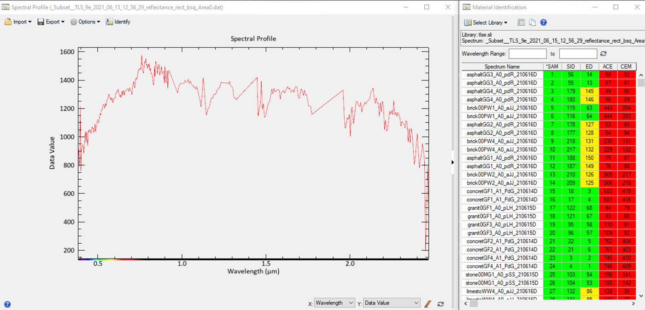The image size is (645, 310).
Task: Click the copy icon in Material Identification
Action: pyautogui.click(x=532, y=23)
